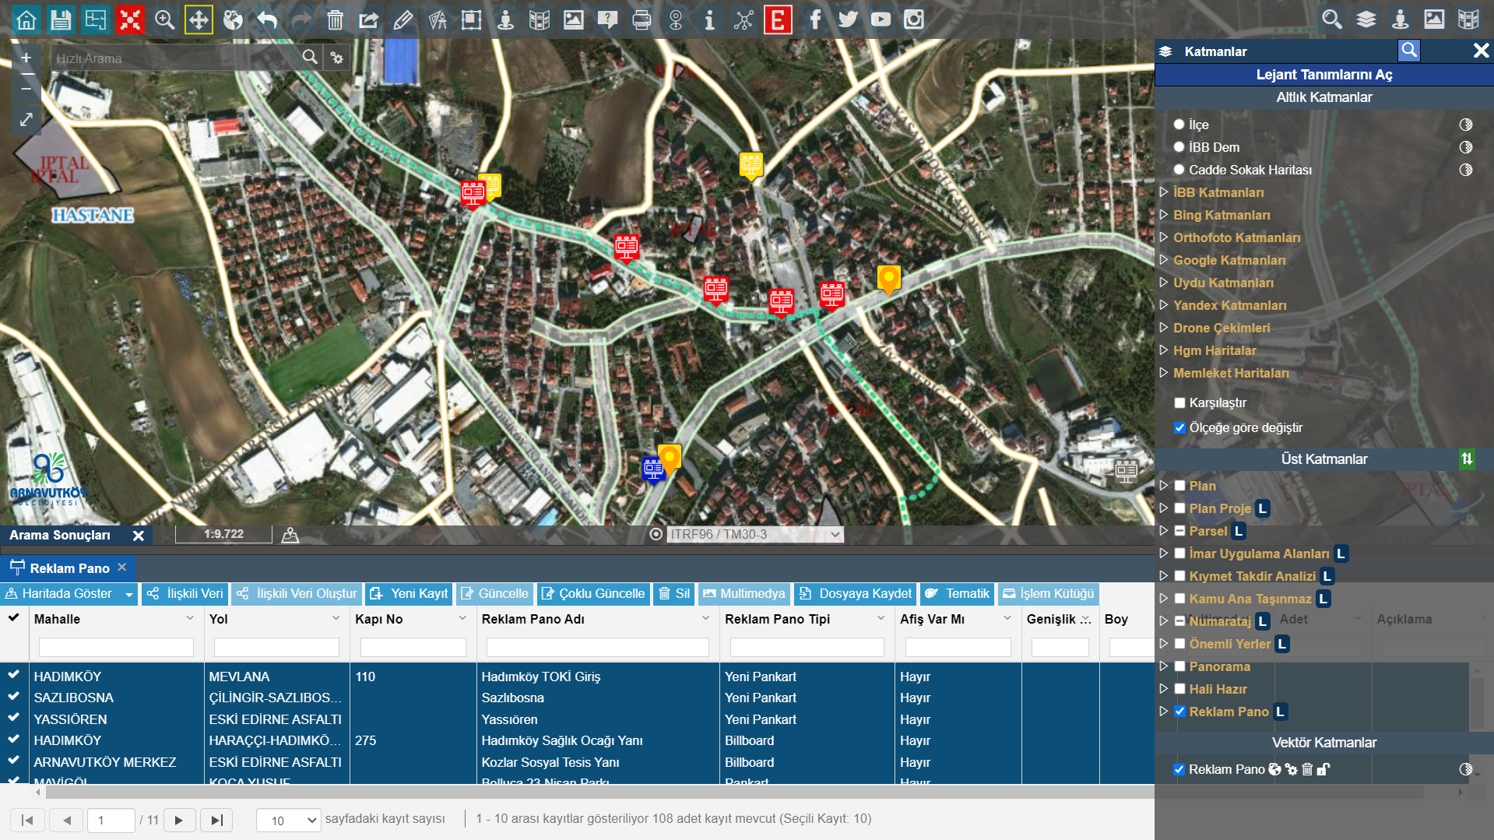Viewport: 1494px width, 840px height.
Task: Click the trash delete icon in toolbar
Action: 335,19
